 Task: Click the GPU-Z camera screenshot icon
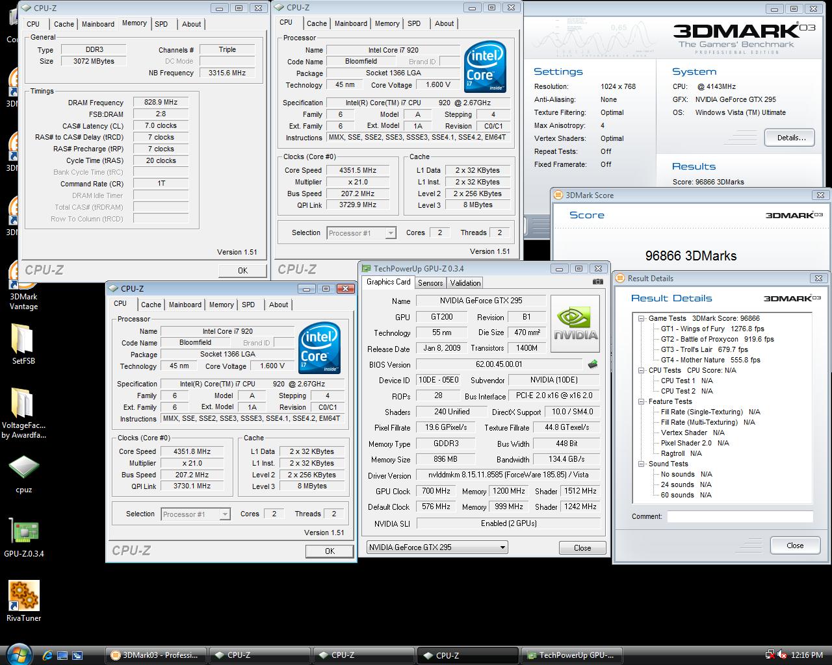point(598,282)
